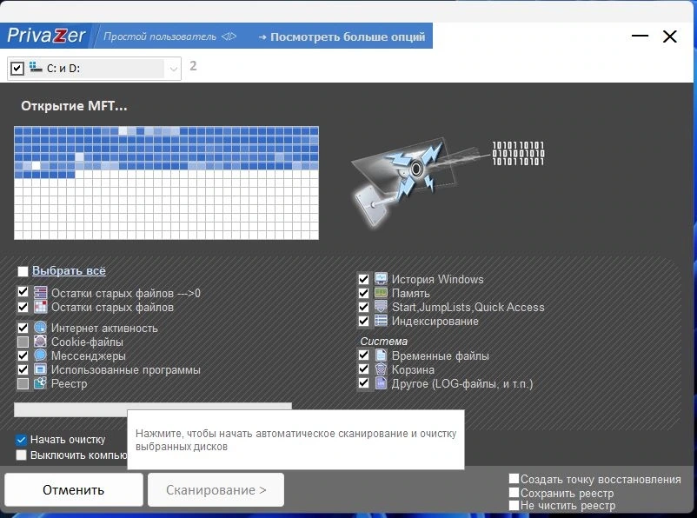Enable the Реестр checkbox
The width and height of the screenshot is (697, 518).
point(23,383)
